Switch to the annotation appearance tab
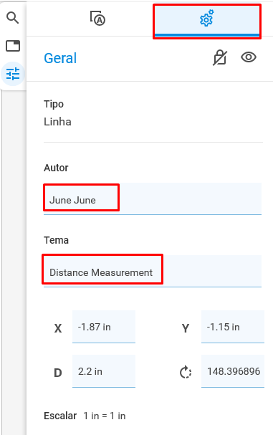The width and height of the screenshot is (273, 435). pos(97,19)
